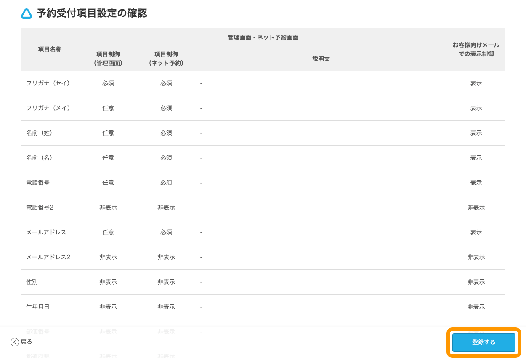The height and width of the screenshot is (362, 526).
Task: Click the 項目名称 column header
Action: coord(50,49)
